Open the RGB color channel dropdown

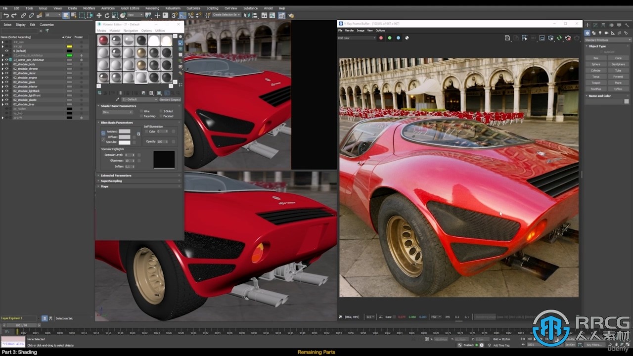click(357, 38)
